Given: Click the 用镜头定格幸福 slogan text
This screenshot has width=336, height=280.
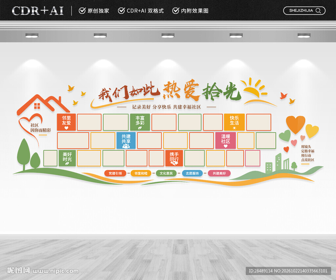Looking at the screenshot, I should pyautogui.click(x=307, y=153).
